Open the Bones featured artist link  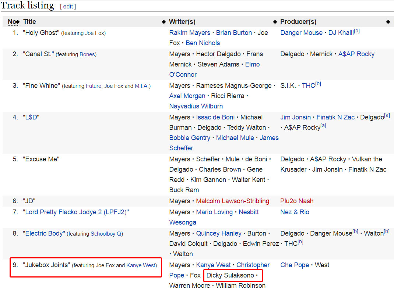point(87,54)
